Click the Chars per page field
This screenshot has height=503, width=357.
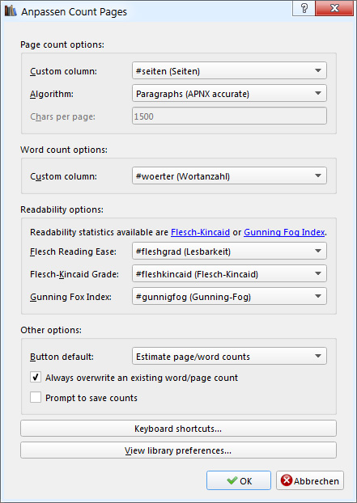(x=229, y=116)
